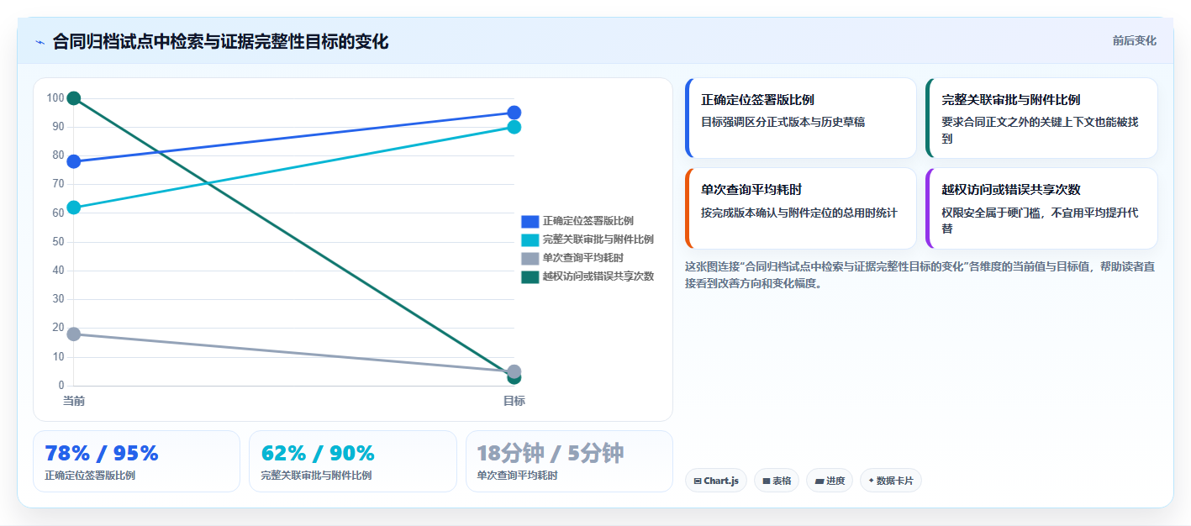
Task: Click the blue data point at 78 当前
Action: [x=74, y=161]
